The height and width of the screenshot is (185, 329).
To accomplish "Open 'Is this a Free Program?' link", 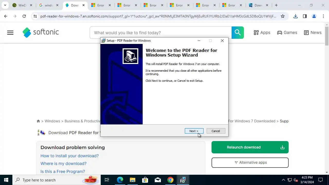I will (63, 171).
